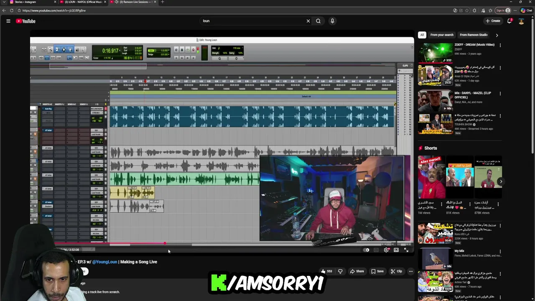Open the Mix - DANYL - MAZEL title

pyautogui.click(x=473, y=95)
